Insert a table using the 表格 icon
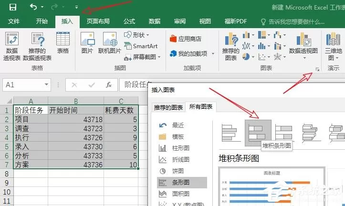Viewport: 345px width, 206px height. coord(63,43)
